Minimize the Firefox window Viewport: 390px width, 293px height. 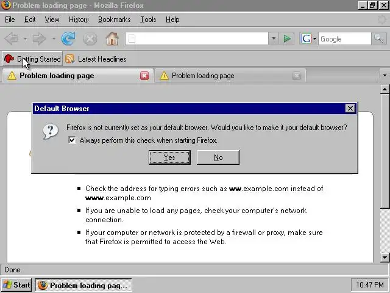363,5
